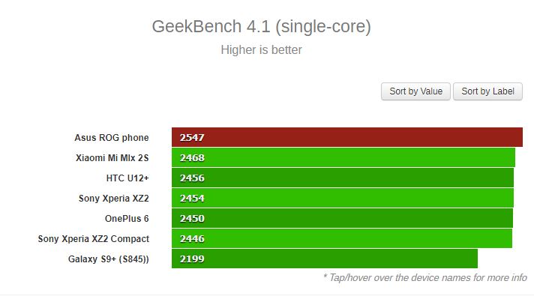
Task: Click the bar showing score 2454
Action: pos(343,198)
